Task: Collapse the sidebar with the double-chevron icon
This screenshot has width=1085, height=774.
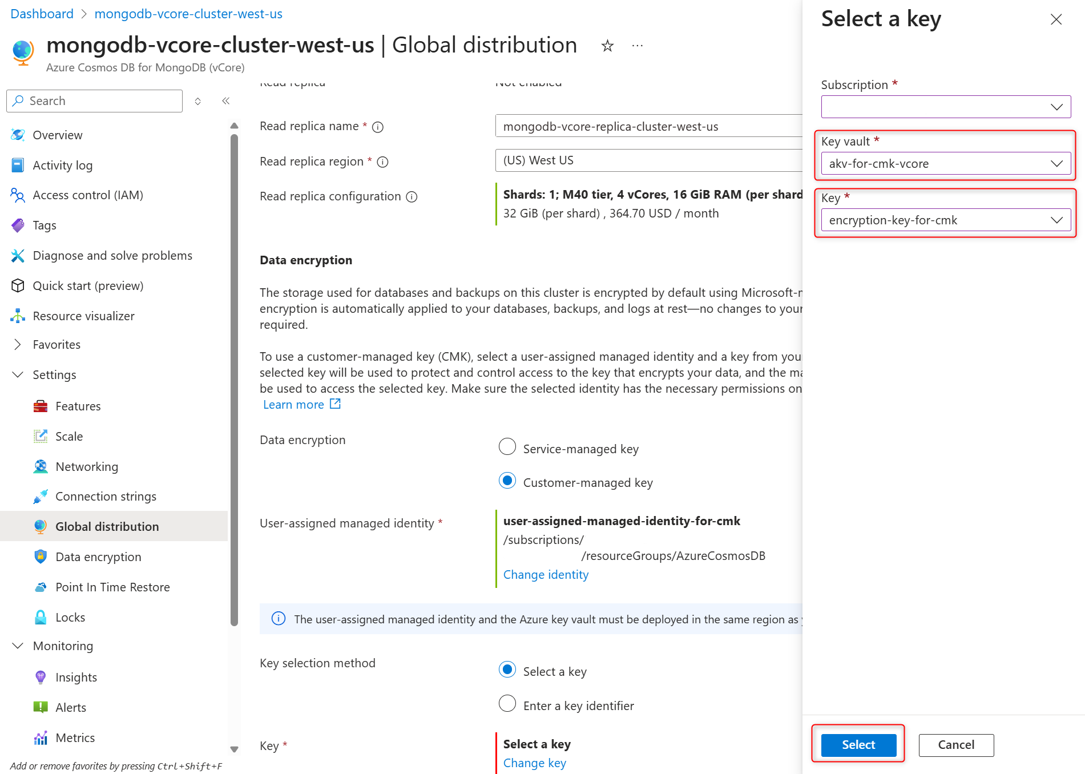Action: click(x=226, y=101)
